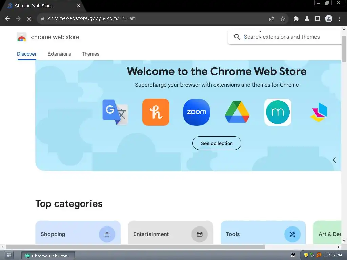Open the Google Drive extension icon
This screenshot has width=347, height=260.
coord(237,112)
